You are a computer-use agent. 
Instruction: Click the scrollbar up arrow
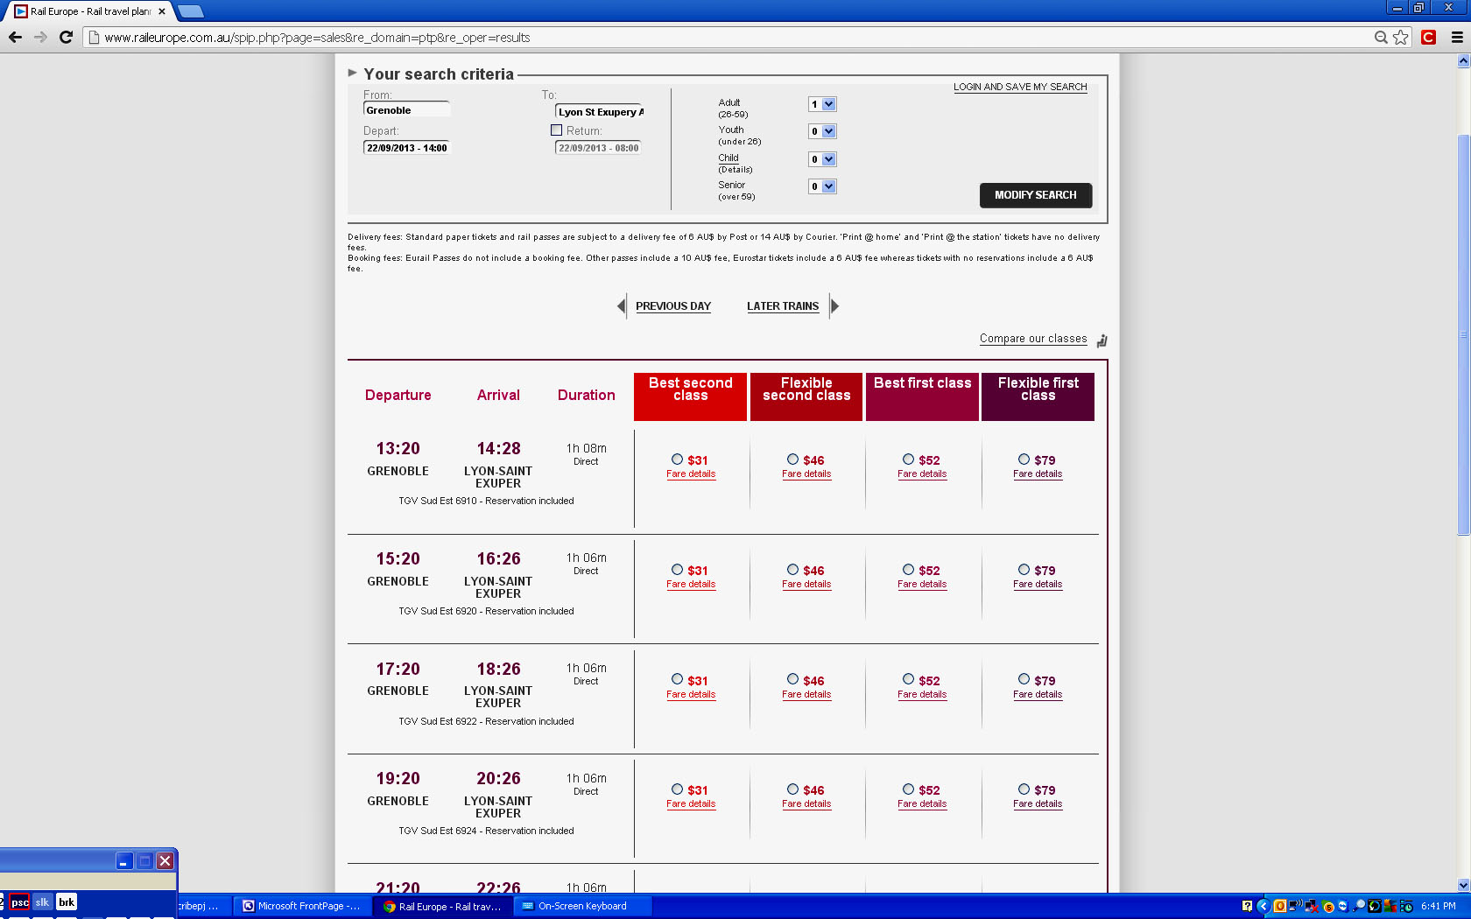tap(1463, 61)
